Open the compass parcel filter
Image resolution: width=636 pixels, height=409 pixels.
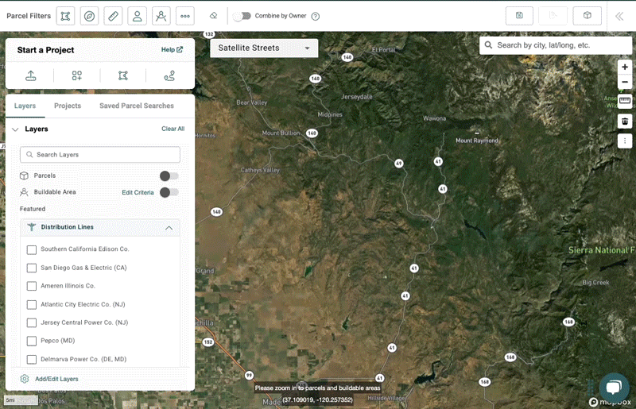pyautogui.click(x=89, y=16)
